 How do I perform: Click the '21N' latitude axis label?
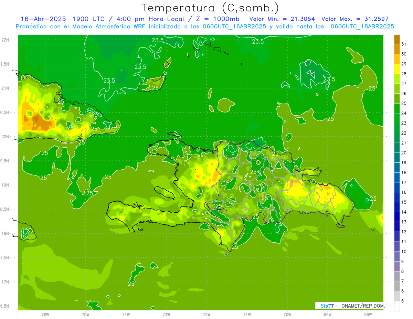pos(6,88)
